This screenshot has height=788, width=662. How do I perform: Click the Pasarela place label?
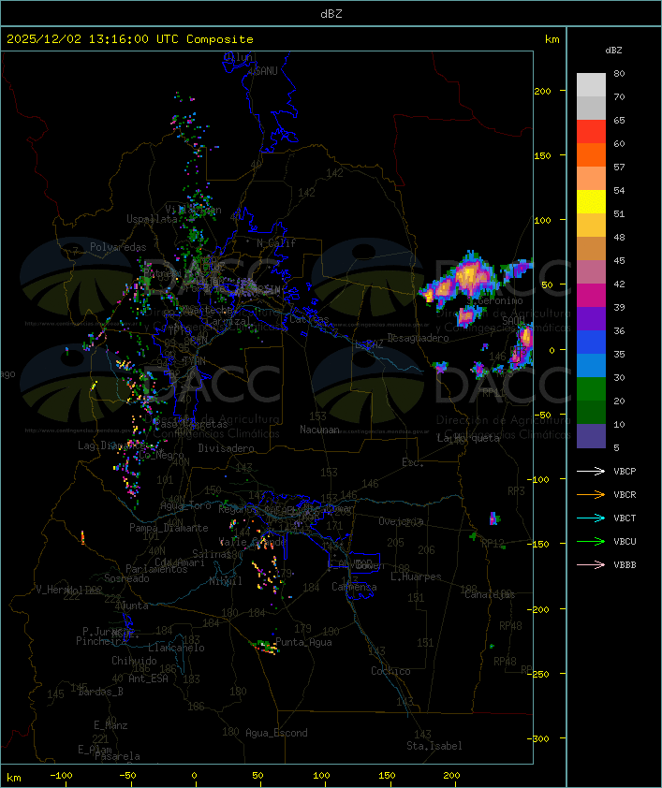coord(117,756)
